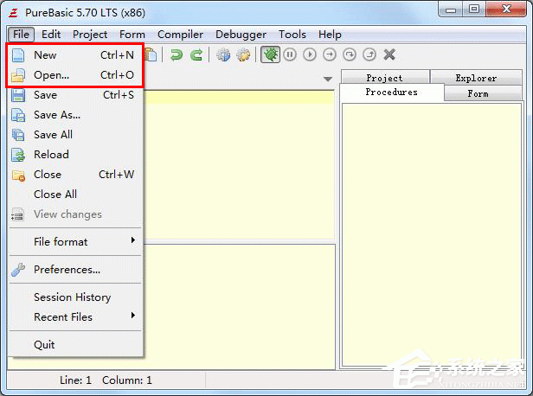Click the Open folder icon in File menu

click(x=18, y=75)
